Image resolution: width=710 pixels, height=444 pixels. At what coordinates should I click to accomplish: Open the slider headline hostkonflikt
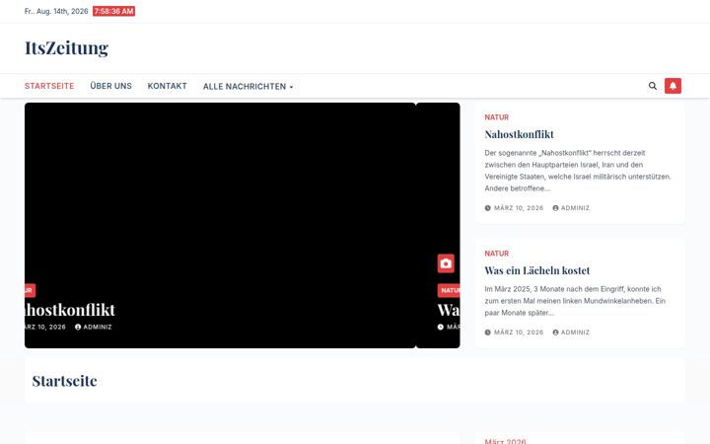pos(70,310)
